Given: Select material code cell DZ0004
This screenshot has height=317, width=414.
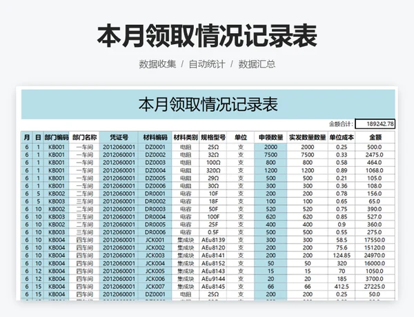Looking at the screenshot, I should click(155, 170).
